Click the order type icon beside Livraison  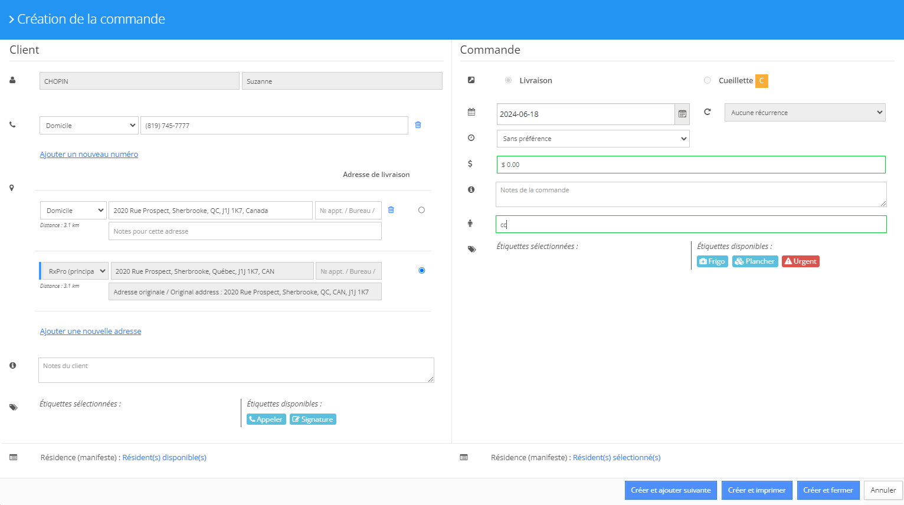point(471,80)
